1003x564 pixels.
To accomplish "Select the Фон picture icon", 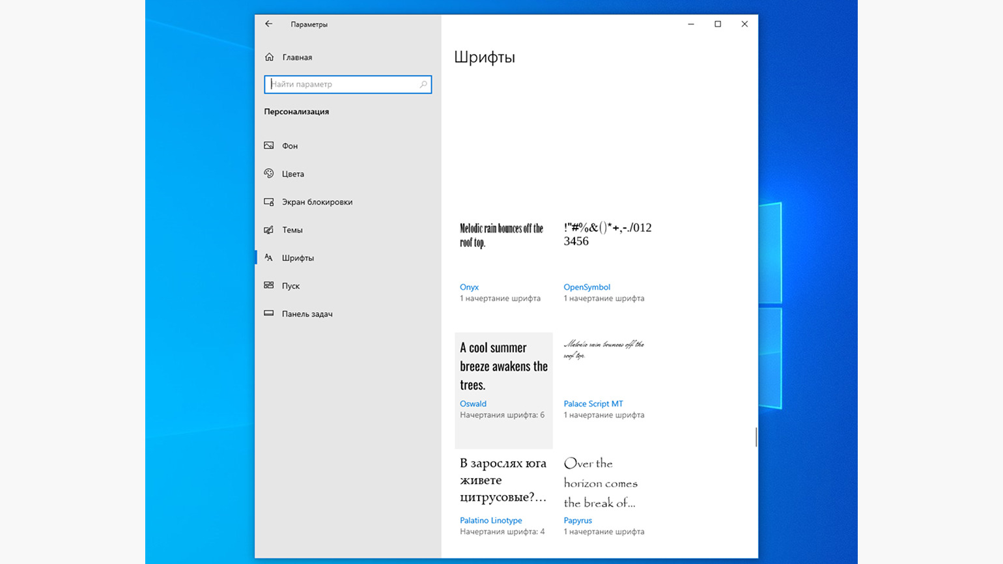I will 269,146.
